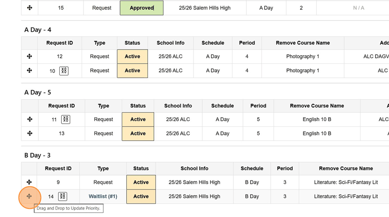Click the priority drag handle for request 14
389x217 pixels.
[29, 196]
